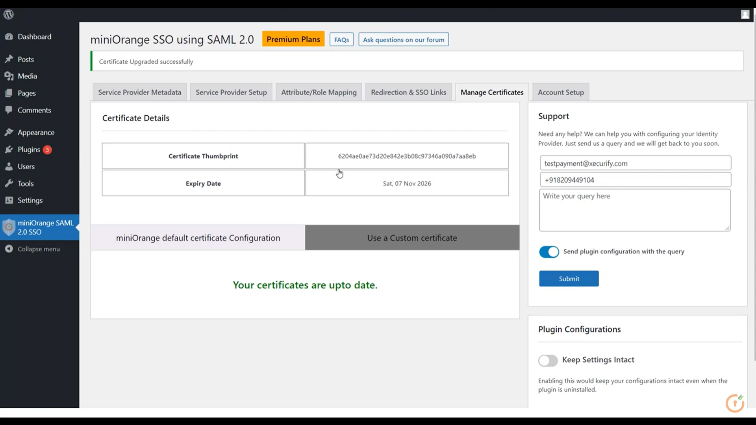Image resolution: width=756 pixels, height=425 pixels.
Task: Select the Manage Certificates tab
Action: tap(492, 92)
